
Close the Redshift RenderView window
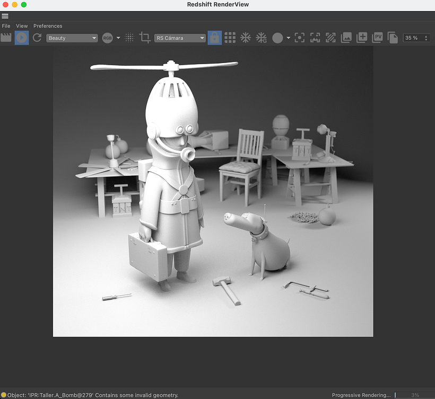(x=5, y=4)
